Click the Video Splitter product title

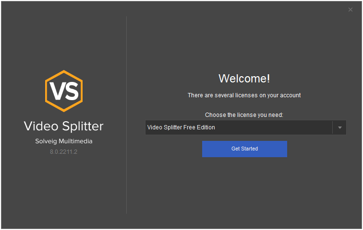(64, 126)
